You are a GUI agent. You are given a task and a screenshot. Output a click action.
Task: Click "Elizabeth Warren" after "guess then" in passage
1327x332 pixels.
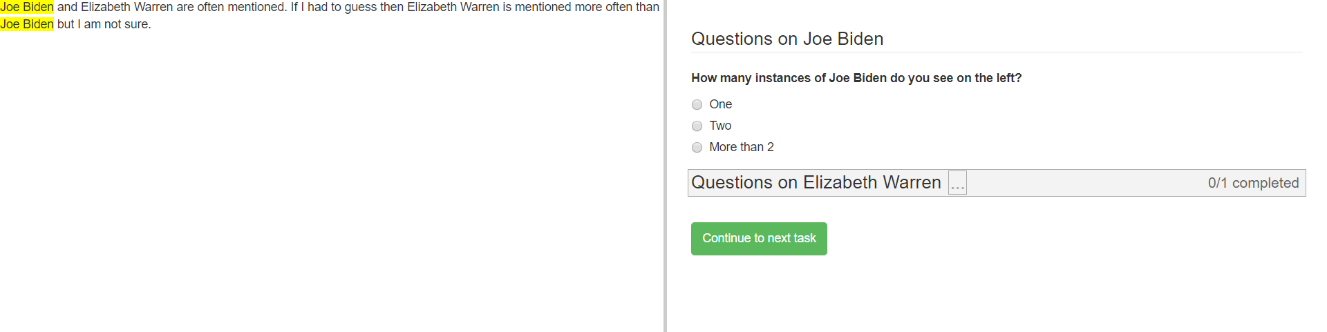pos(453,8)
